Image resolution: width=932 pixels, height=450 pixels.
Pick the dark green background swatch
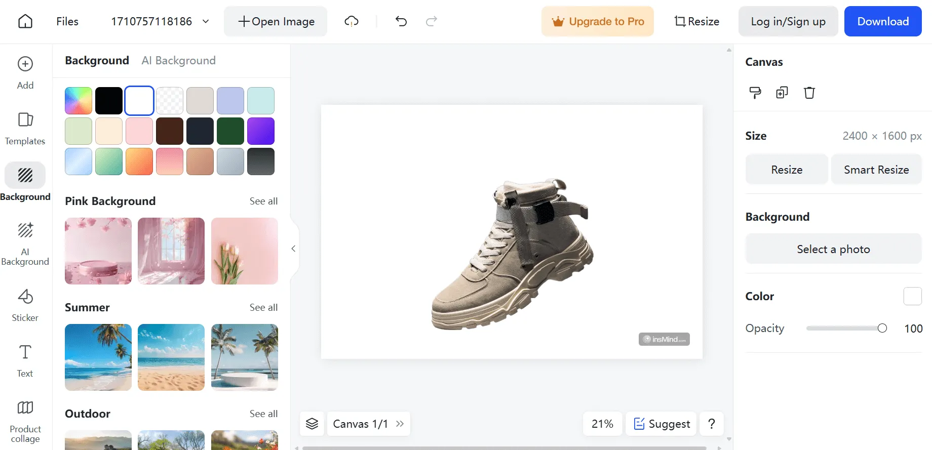pos(230,131)
